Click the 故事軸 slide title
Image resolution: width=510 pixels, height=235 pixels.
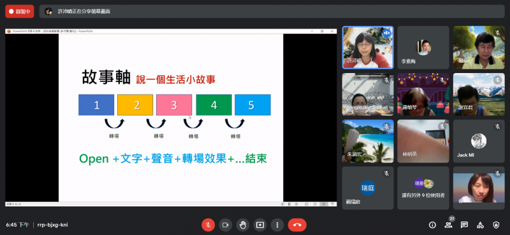[x=106, y=77]
